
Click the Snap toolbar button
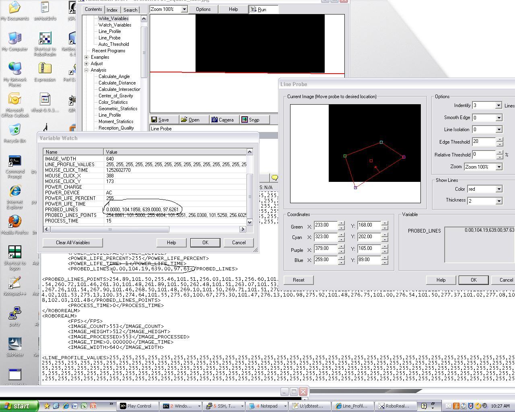[x=250, y=120]
